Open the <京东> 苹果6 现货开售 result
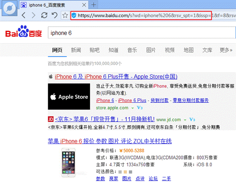236x183 pixels. pyautogui.click(x=105, y=119)
